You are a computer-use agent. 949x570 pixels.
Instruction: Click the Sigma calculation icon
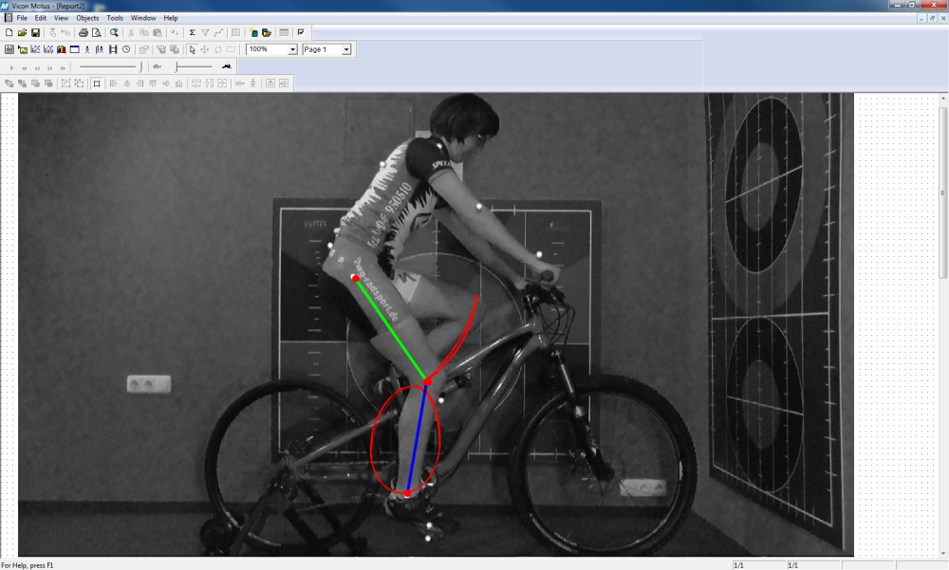pos(193,32)
